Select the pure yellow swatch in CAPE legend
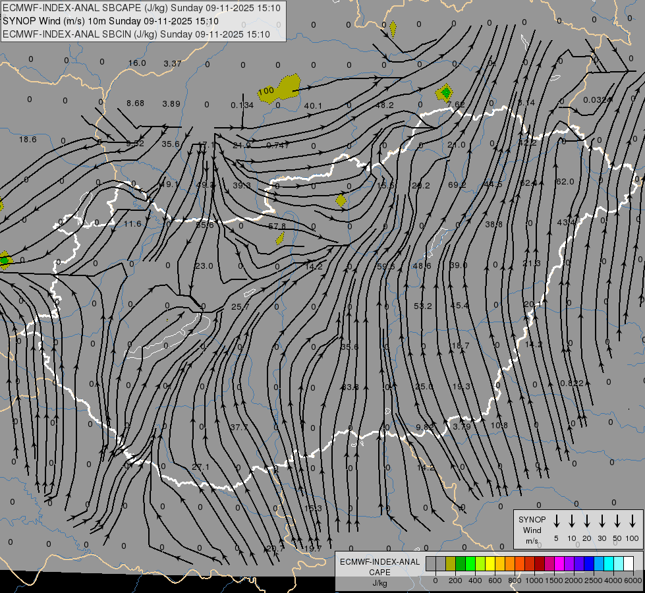 pyautogui.click(x=490, y=564)
